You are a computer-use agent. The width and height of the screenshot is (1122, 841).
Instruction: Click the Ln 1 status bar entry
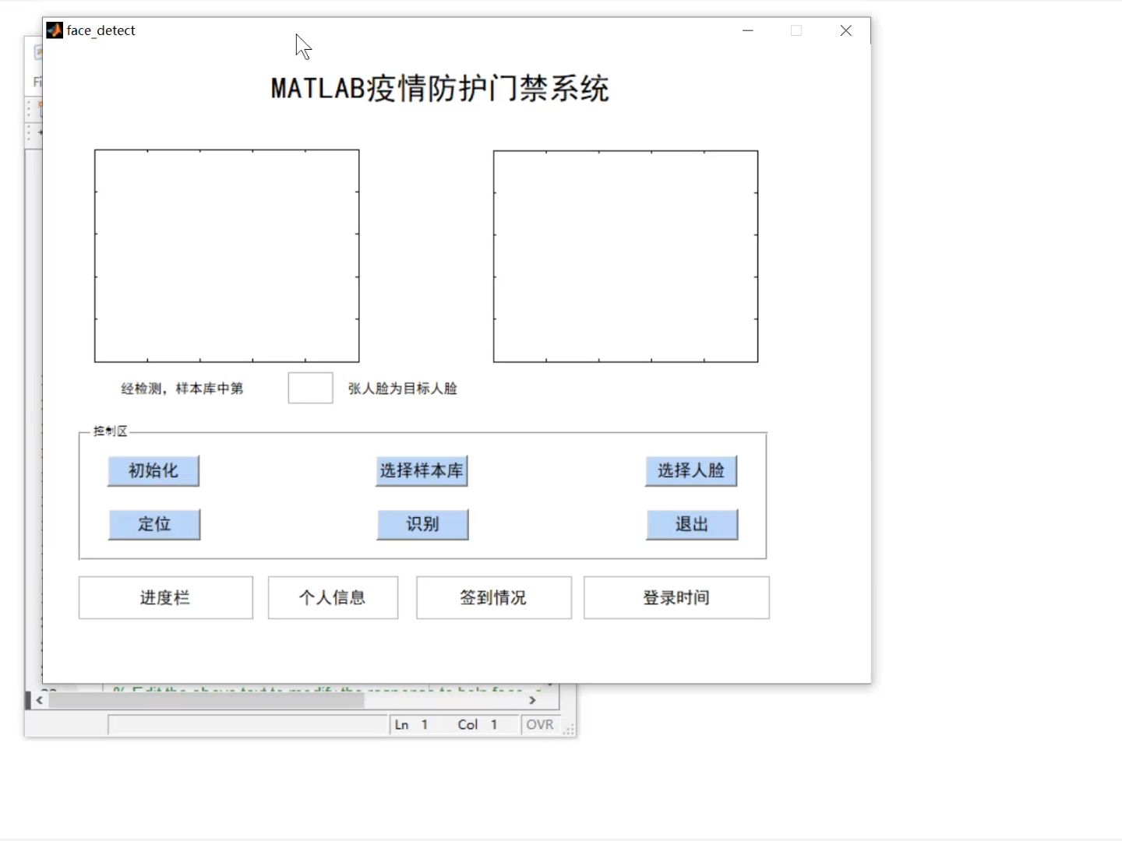pyautogui.click(x=411, y=725)
